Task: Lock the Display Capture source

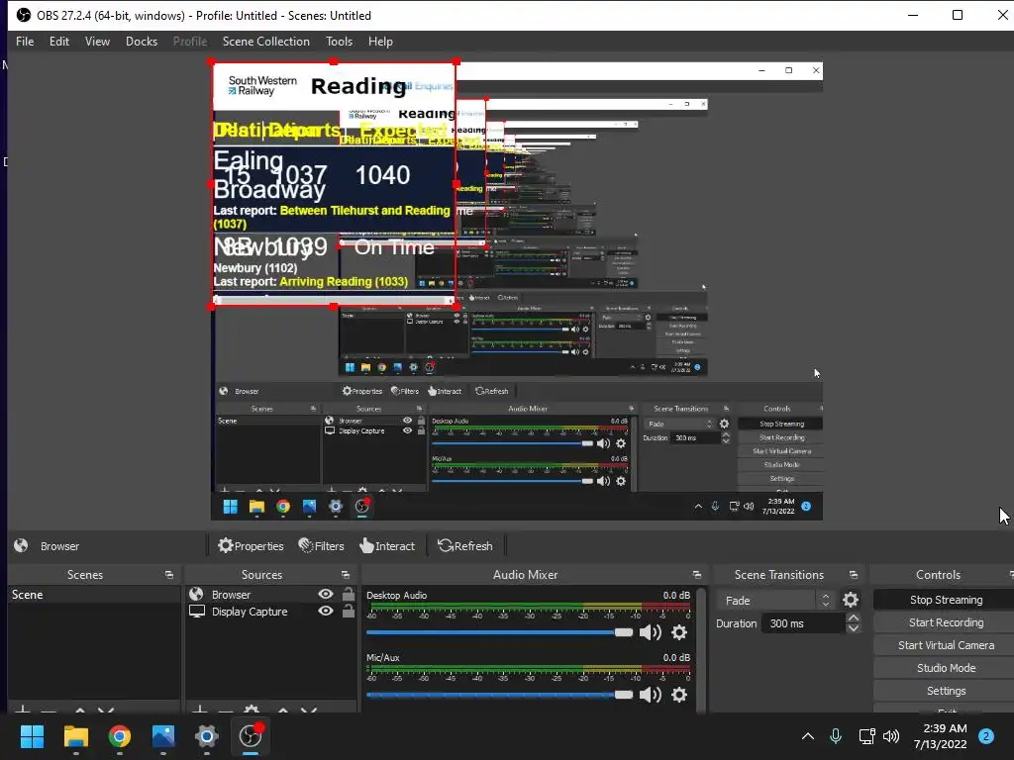Action: click(348, 611)
